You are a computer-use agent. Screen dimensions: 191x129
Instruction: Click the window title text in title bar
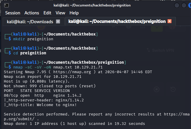click(92, 5)
